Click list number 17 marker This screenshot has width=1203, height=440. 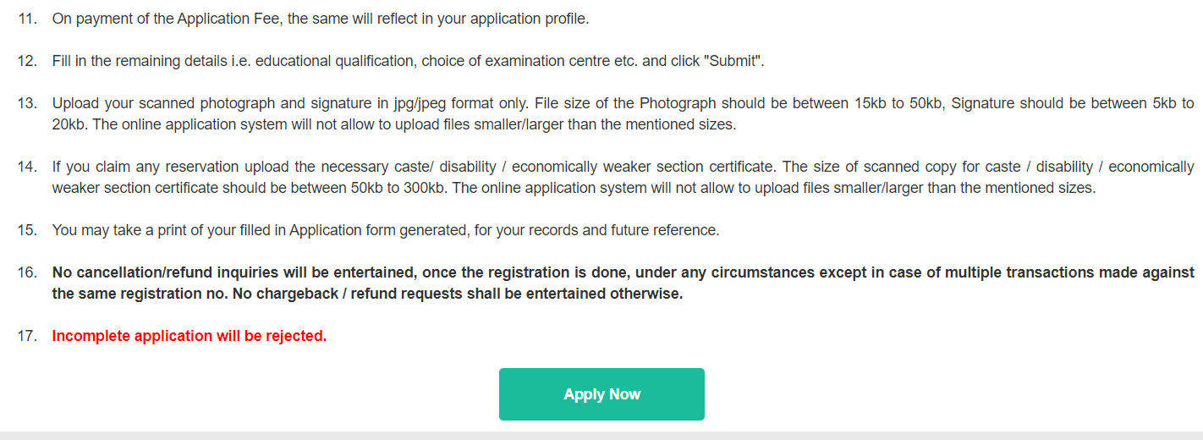pos(27,336)
